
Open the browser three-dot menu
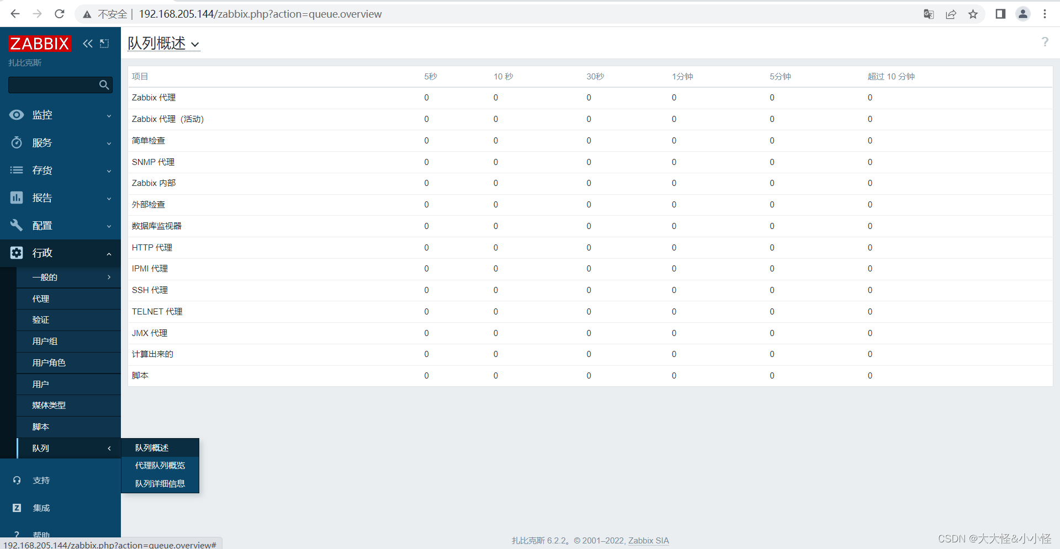click(1045, 14)
